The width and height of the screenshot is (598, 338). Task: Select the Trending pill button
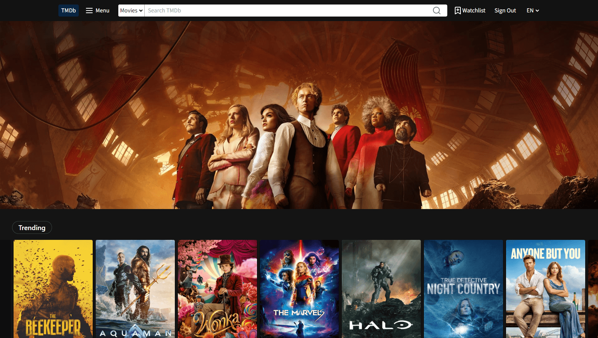point(32,227)
